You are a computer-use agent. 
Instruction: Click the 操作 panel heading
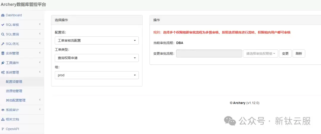[157, 20]
